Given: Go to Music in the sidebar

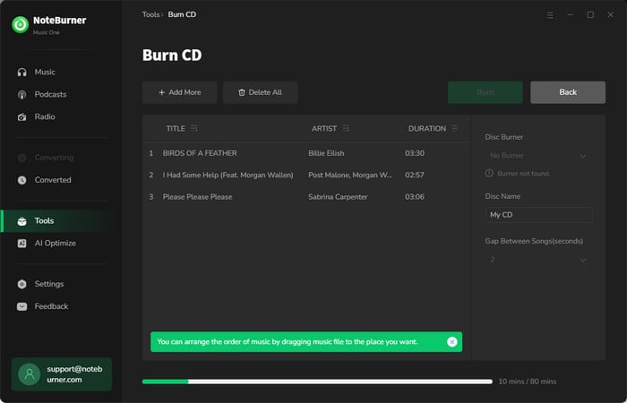Looking at the screenshot, I should [45, 72].
